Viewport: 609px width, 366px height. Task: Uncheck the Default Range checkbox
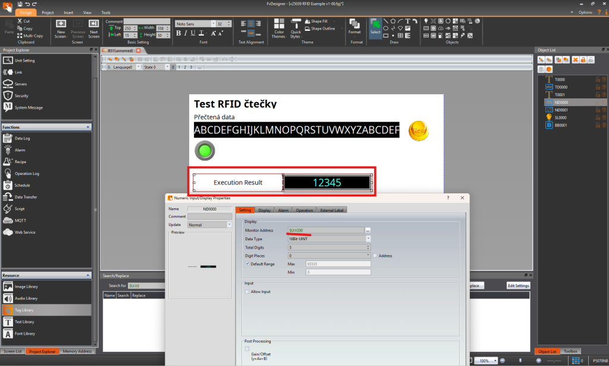(x=247, y=263)
